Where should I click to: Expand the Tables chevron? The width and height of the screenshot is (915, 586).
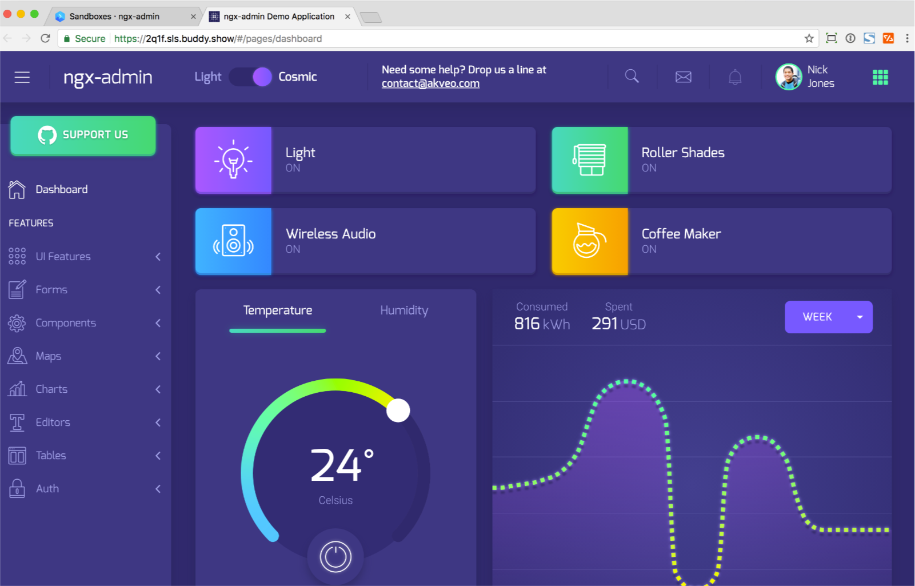click(x=158, y=456)
